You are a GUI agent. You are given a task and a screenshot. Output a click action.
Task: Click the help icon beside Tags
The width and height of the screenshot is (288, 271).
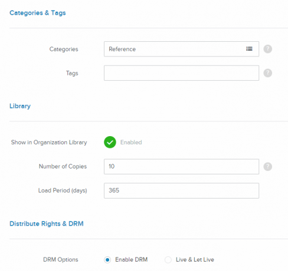click(x=267, y=73)
